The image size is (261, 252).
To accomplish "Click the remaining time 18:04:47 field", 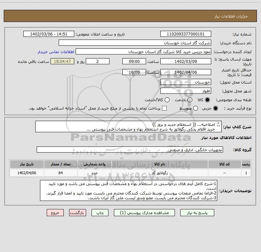I will click(62, 61).
